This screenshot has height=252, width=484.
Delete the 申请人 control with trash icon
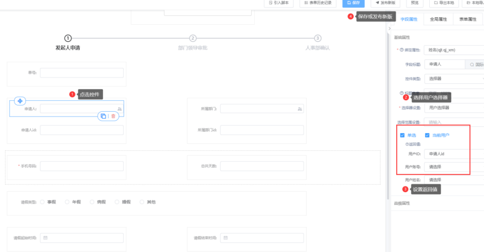click(113, 116)
